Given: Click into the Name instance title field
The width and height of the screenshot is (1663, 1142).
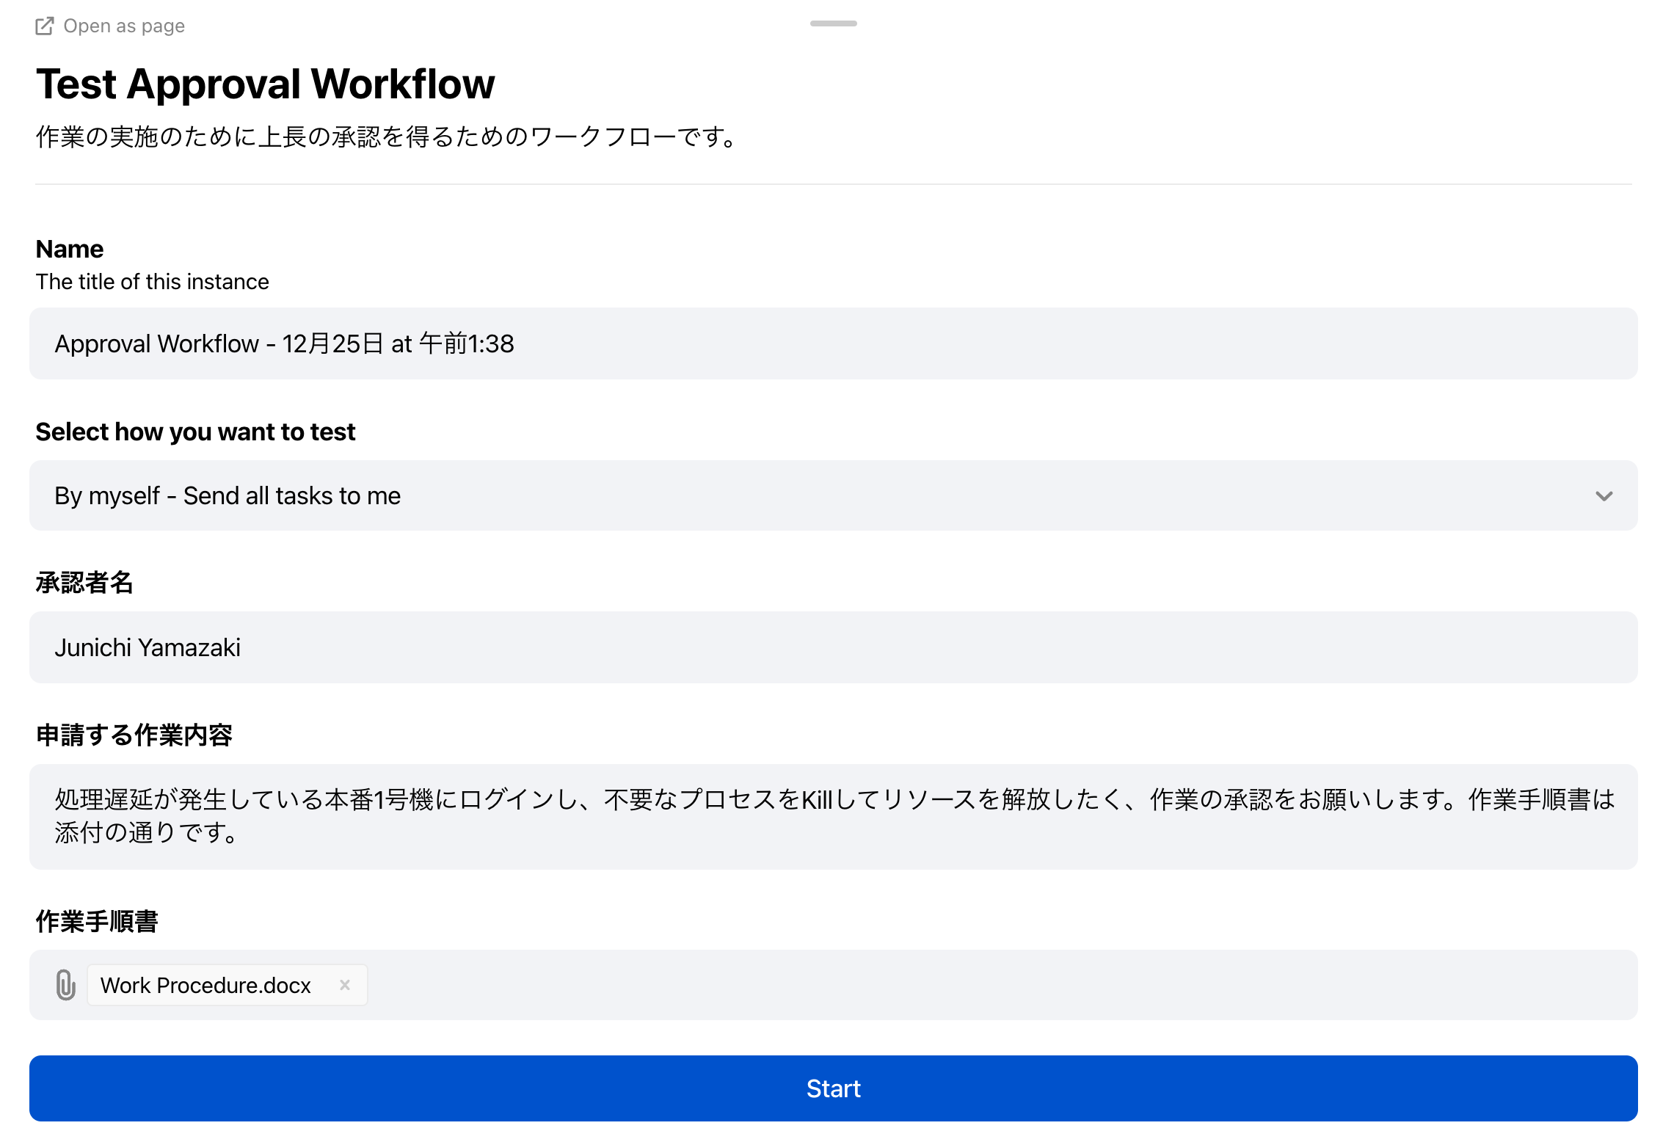Looking at the screenshot, I should click(x=833, y=343).
